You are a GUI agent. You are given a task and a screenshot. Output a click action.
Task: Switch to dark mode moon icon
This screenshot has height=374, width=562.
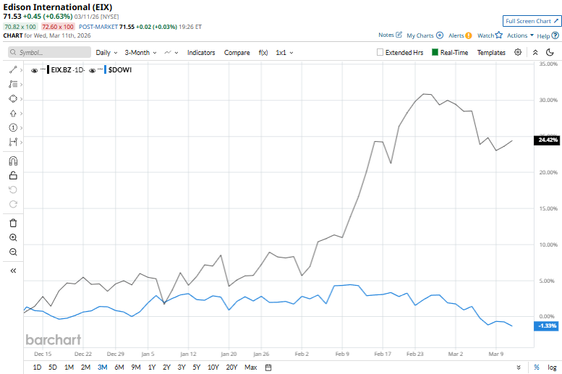[x=550, y=52]
